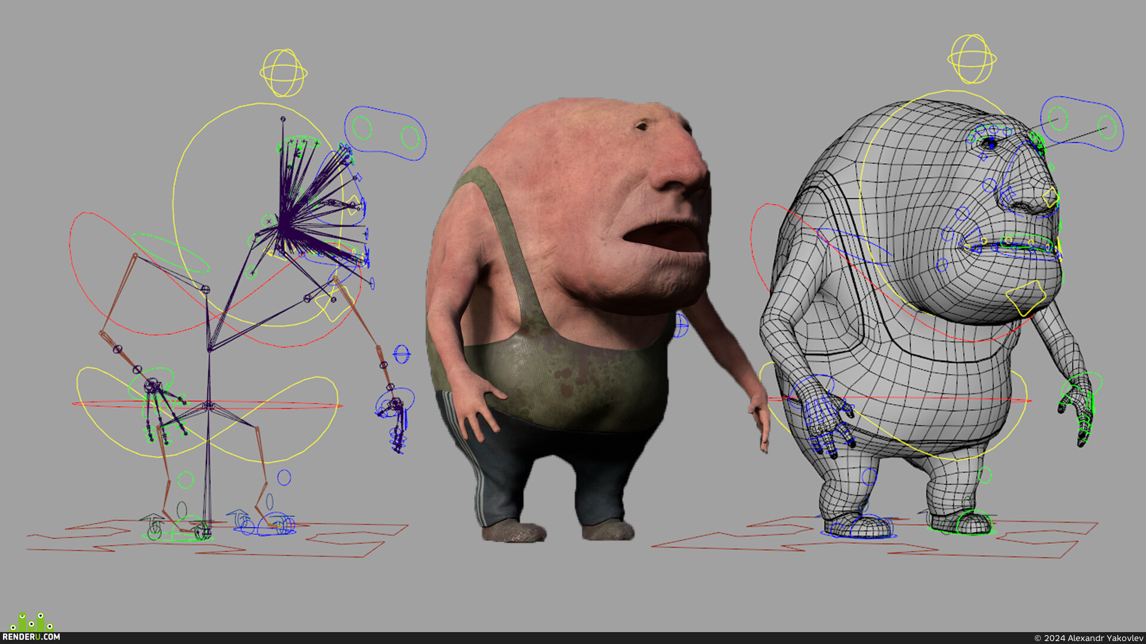Click the RENDERU.COM logo in the corner
1146x644 pixels.
tap(31, 627)
